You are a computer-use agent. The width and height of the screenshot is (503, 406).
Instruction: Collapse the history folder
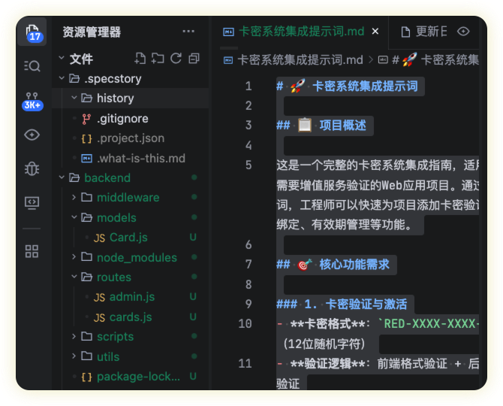[x=74, y=98]
